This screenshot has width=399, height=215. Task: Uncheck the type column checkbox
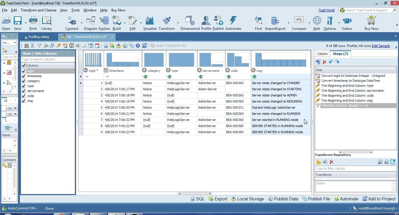tap(24, 86)
